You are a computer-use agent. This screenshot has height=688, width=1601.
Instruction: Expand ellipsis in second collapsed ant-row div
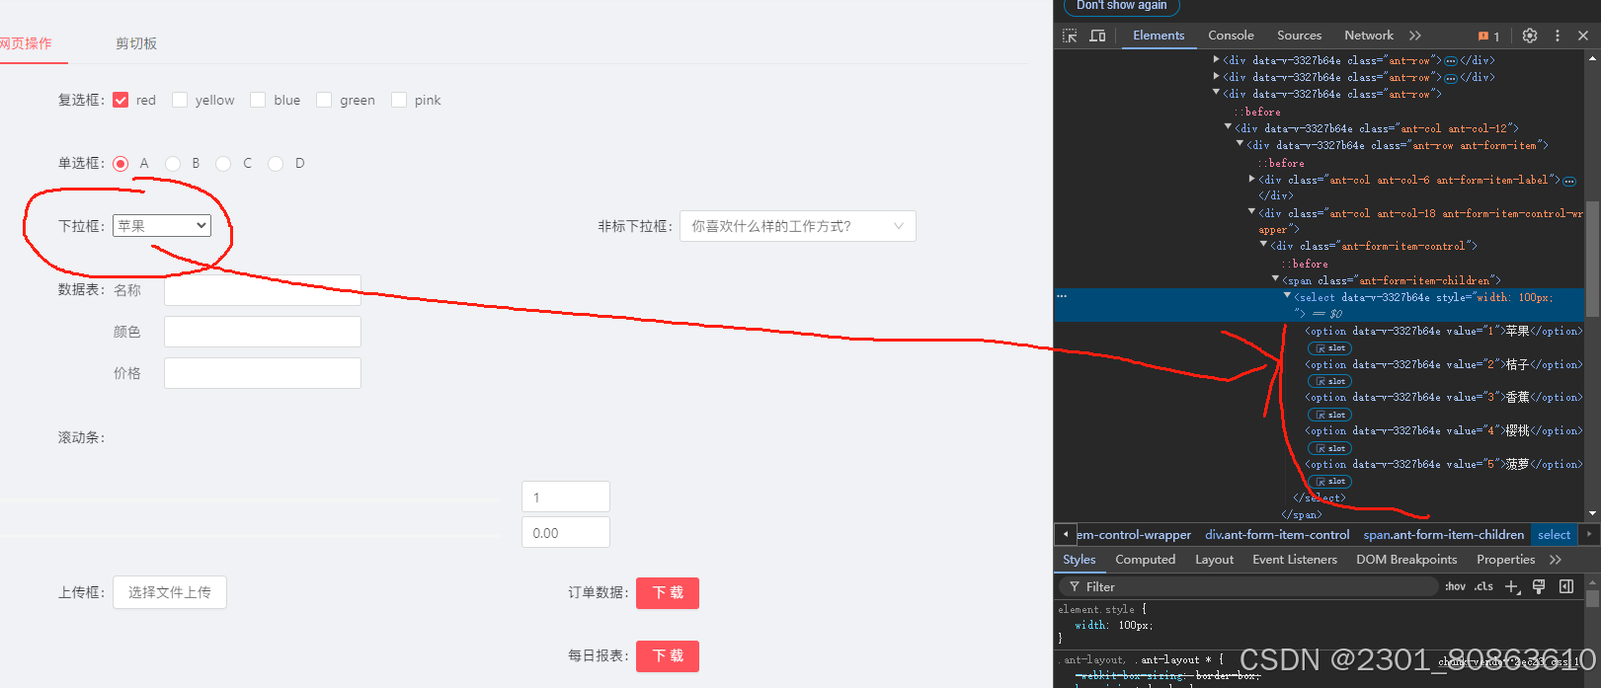click(x=1451, y=78)
